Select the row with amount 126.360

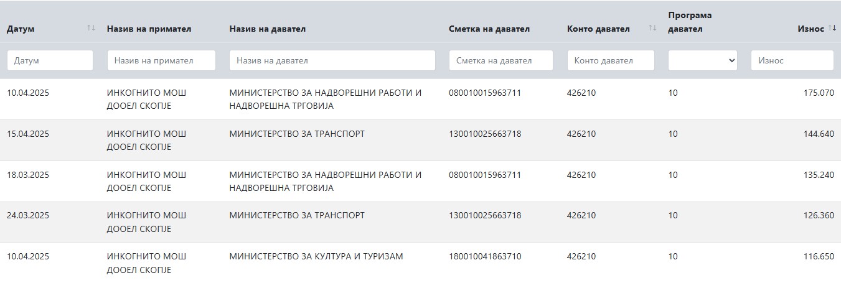click(x=420, y=222)
